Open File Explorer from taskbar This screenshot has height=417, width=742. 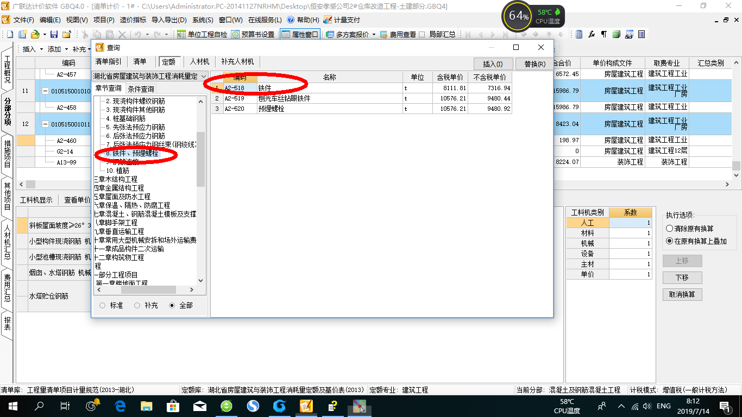tap(147, 406)
